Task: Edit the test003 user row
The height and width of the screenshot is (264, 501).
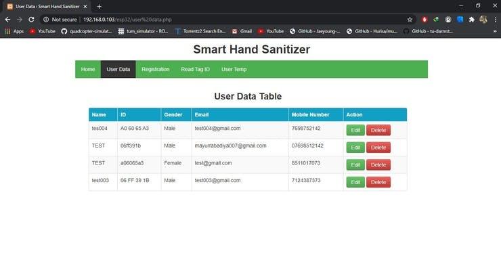Action: point(355,182)
